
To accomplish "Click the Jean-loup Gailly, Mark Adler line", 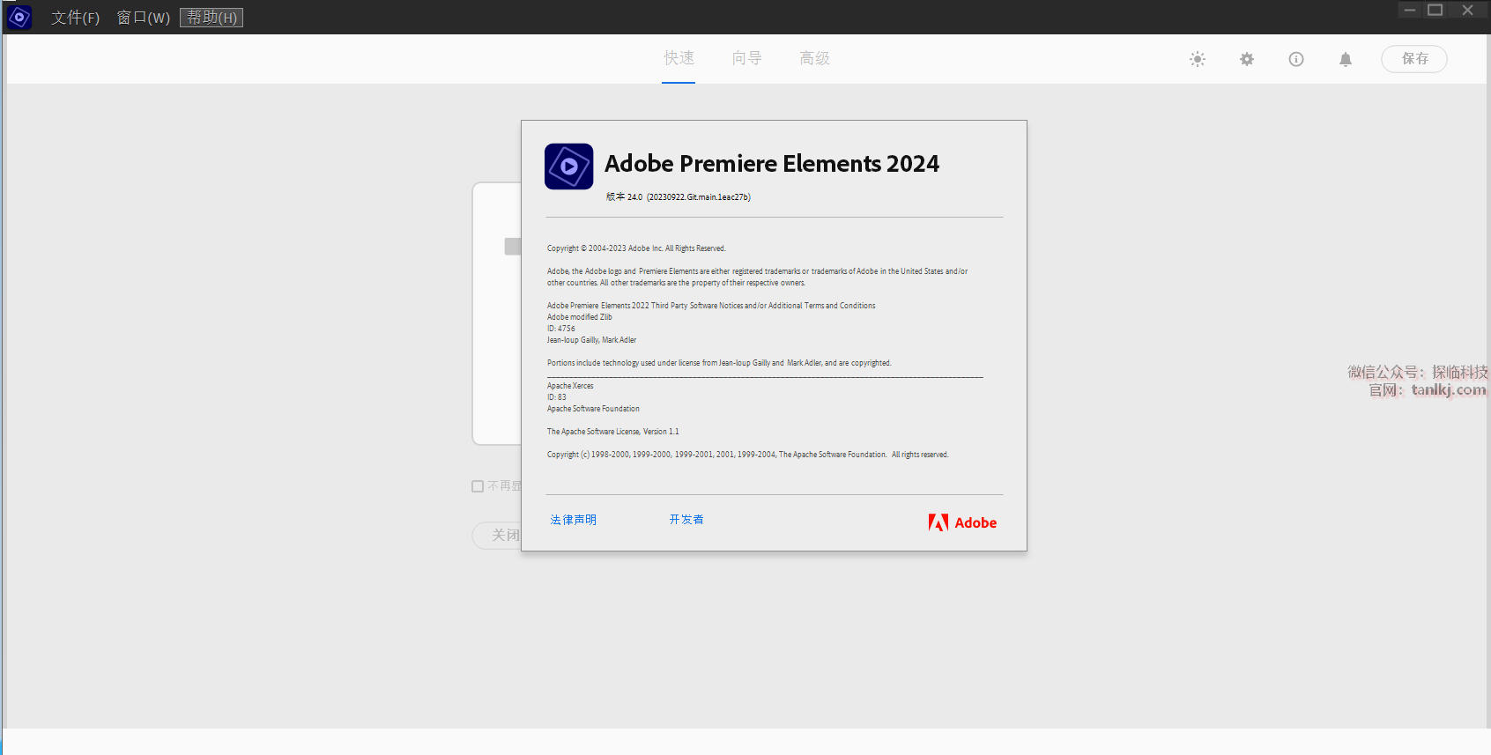I will coord(591,340).
